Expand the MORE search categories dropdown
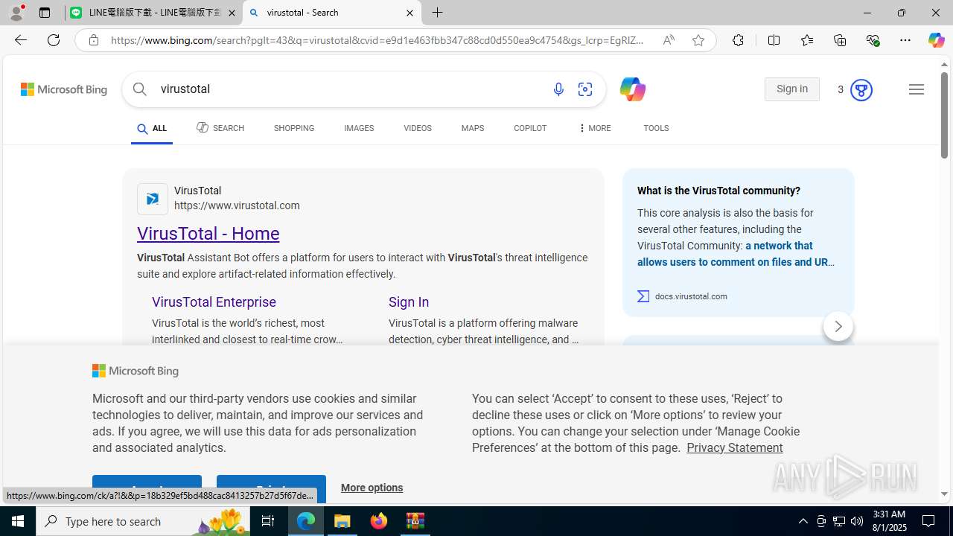Viewport: 953px width, 536px height. click(594, 128)
